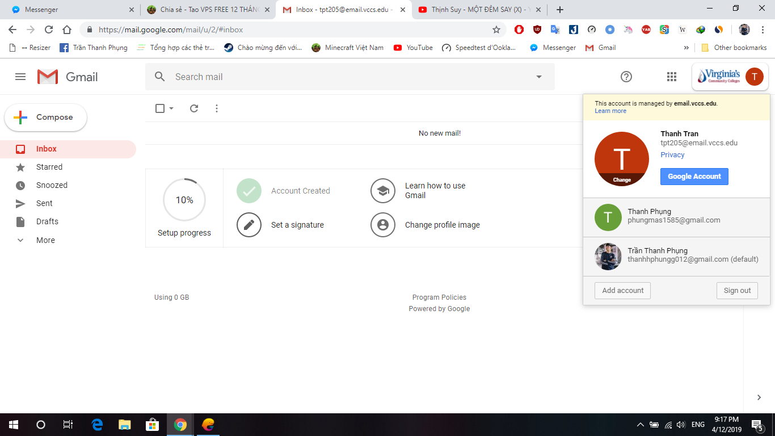Show hidden bookmarks with the chevron
The height and width of the screenshot is (436, 775).
point(686,48)
